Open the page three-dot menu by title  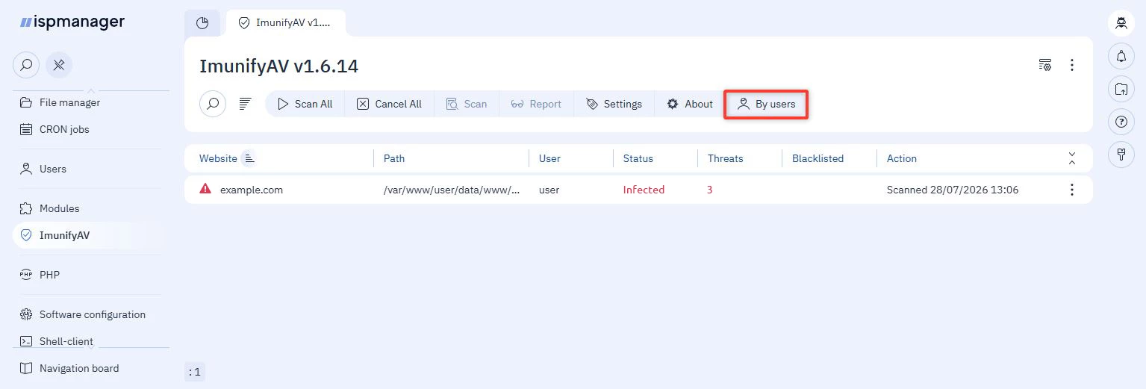[x=1072, y=65]
